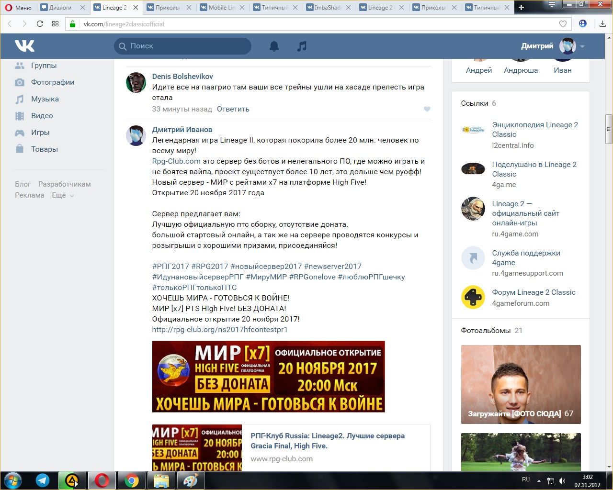Like Denis Bolshevikov's comment with the heart icon

point(427,109)
